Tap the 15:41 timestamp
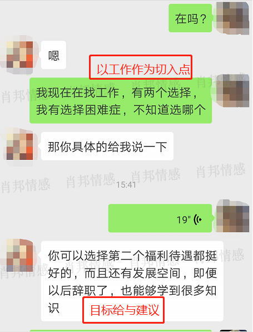 tap(126, 185)
